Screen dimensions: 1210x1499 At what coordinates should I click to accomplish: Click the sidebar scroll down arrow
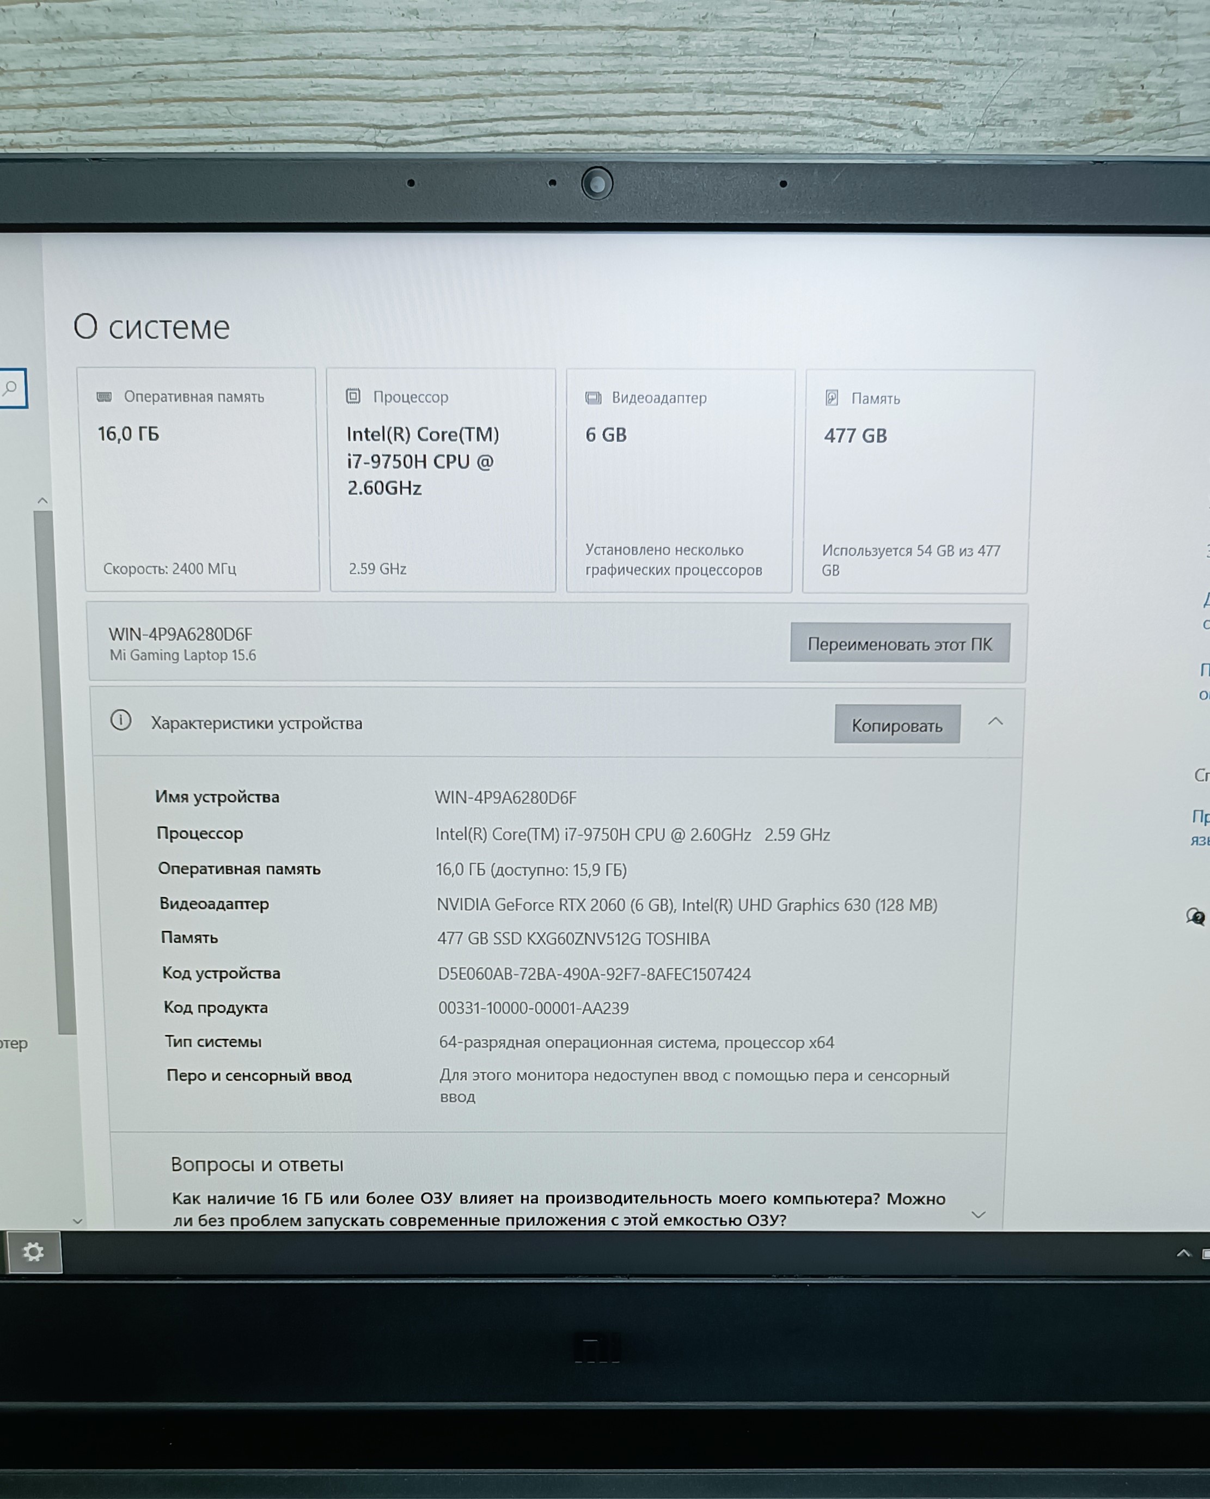tap(77, 1221)
